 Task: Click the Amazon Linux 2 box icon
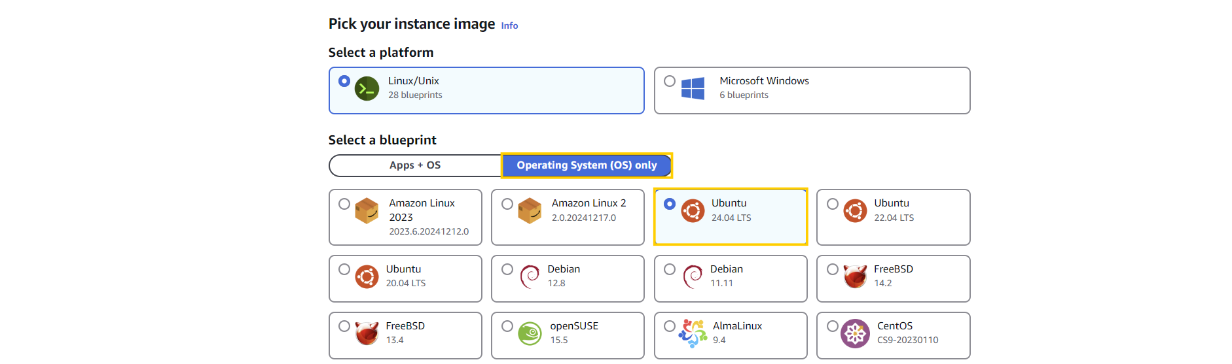(530, 211)
